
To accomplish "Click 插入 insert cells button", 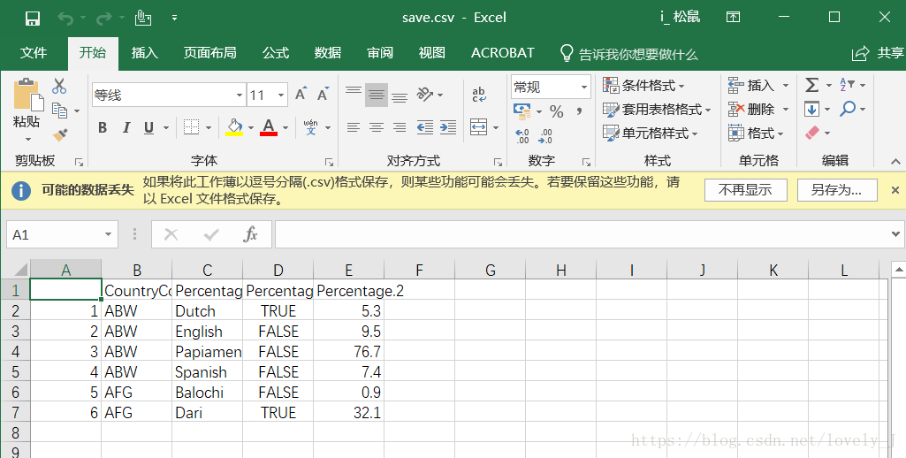I will (x=750, y=86).
